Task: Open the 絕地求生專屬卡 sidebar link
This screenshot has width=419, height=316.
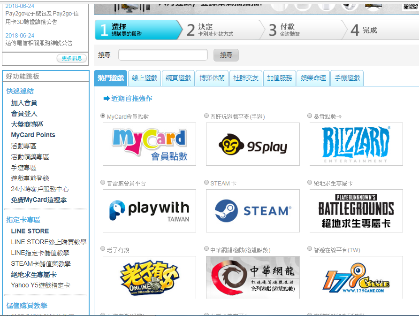Action: point(34,275)
